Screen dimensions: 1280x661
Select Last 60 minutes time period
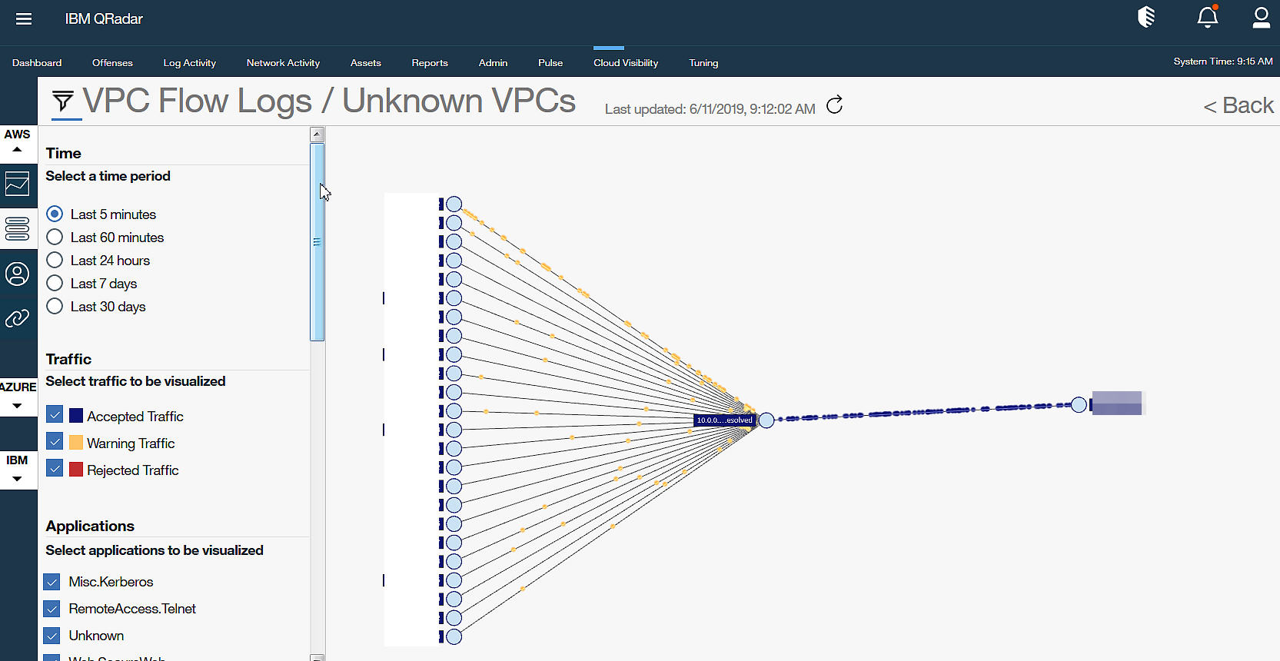[55, 237]
